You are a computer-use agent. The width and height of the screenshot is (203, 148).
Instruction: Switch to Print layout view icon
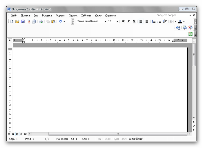[x=17, y=134]
